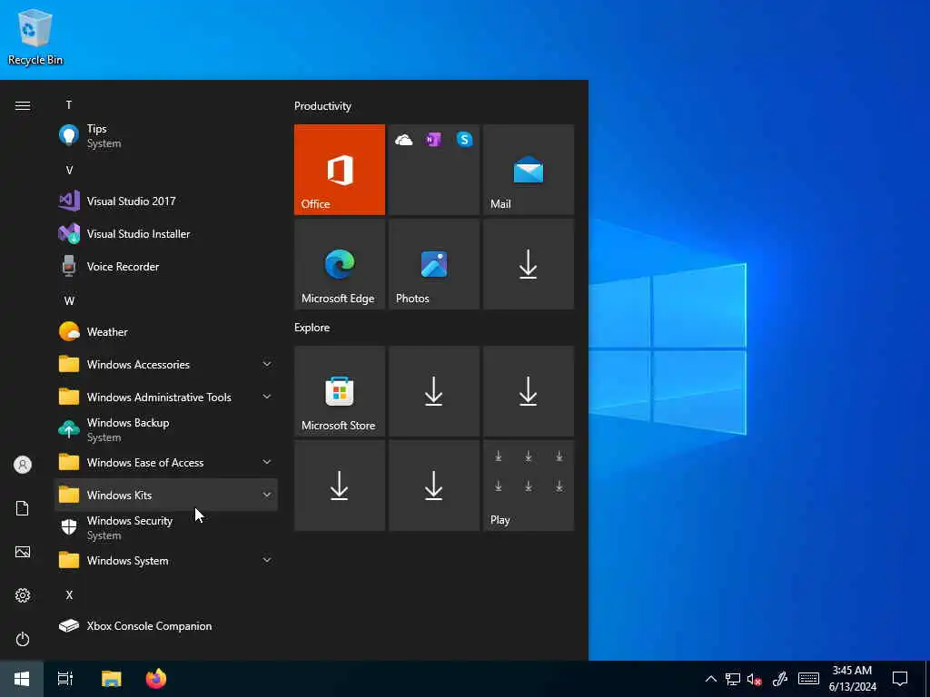The width and height of the screenshot is (930, 697).
Task: Open the Action Center notifications icon
Action: [900, 679]
